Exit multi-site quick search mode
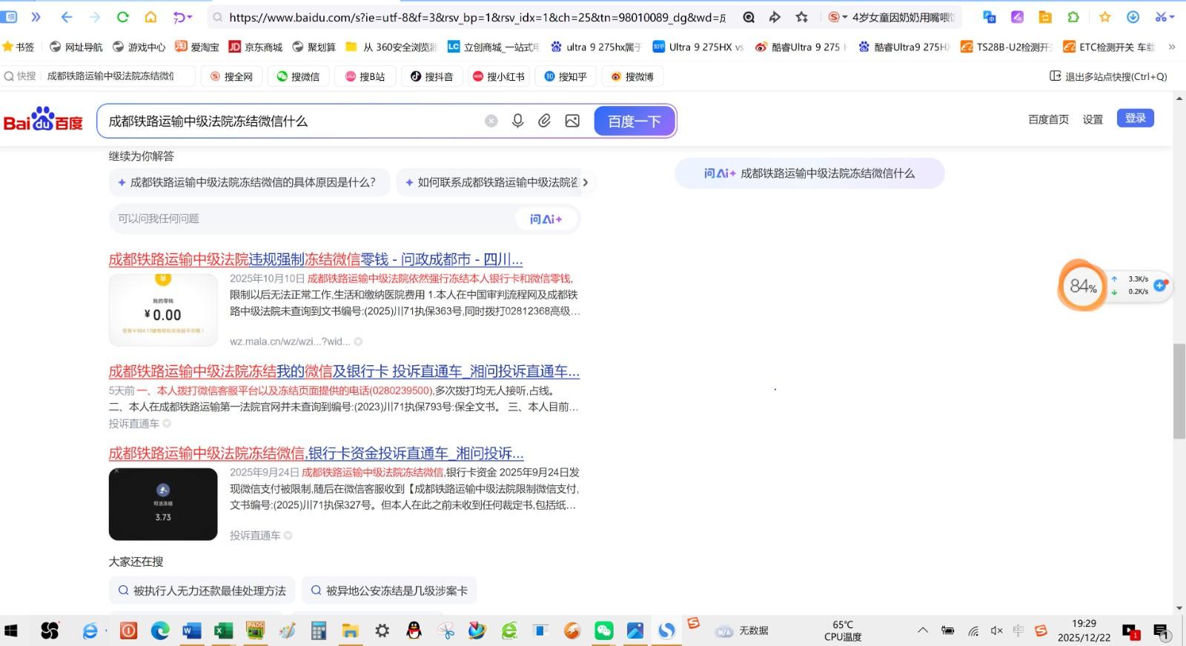1186x646 pixels. point(1108,76)
